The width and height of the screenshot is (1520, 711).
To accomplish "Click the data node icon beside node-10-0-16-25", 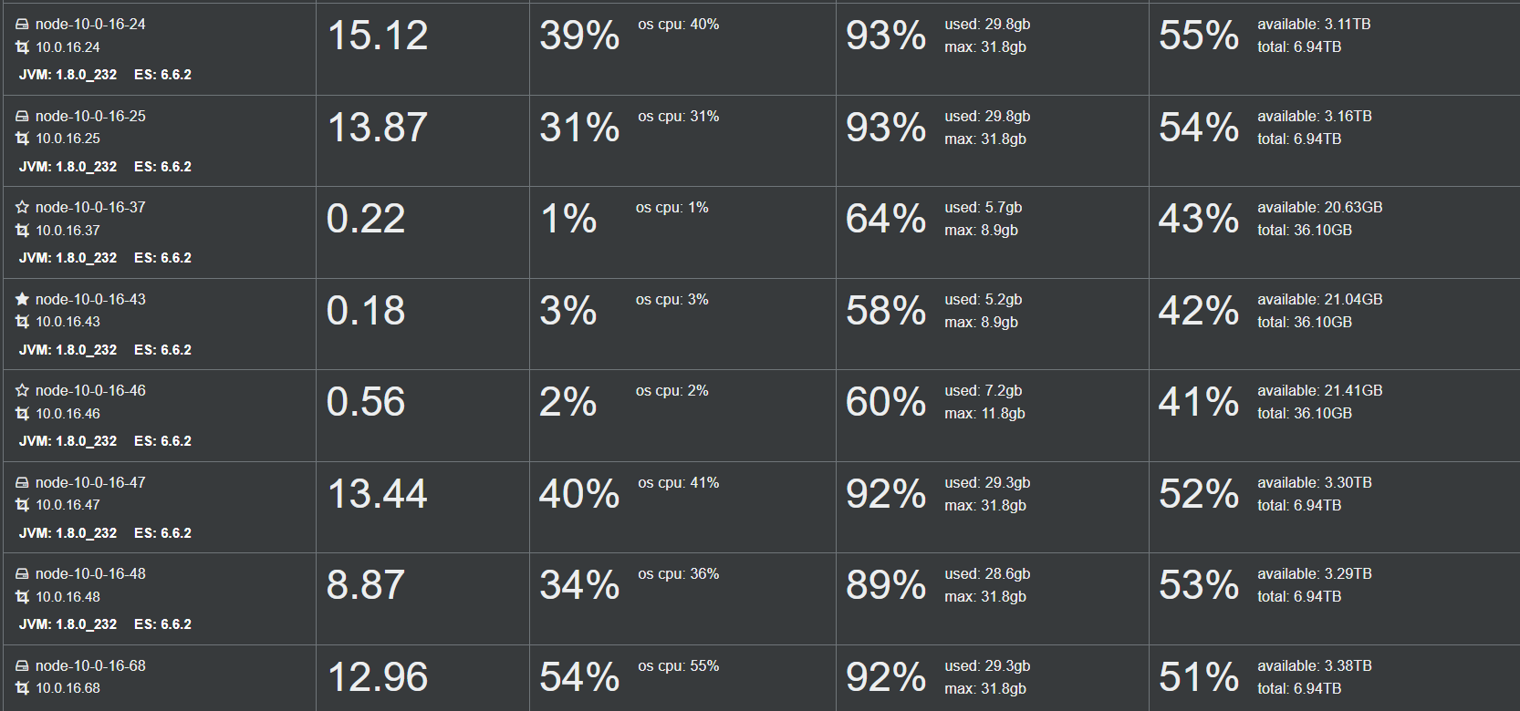I will click(x=22, y=117).
